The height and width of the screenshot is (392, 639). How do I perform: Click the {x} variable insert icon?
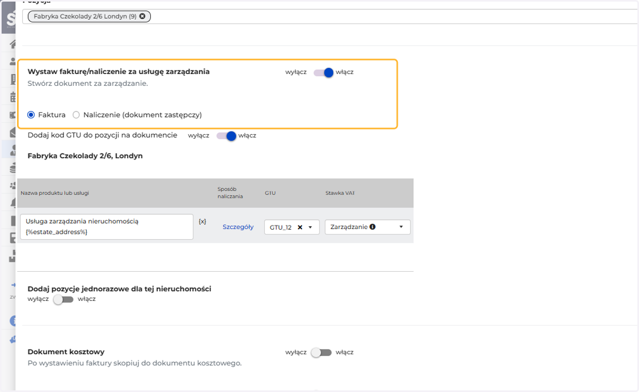[202, 221]
